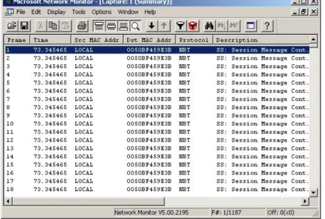Screen dimensions: 325x219
Task: Click the Zoom pane magnifier icon
Action: pos(135,26)
